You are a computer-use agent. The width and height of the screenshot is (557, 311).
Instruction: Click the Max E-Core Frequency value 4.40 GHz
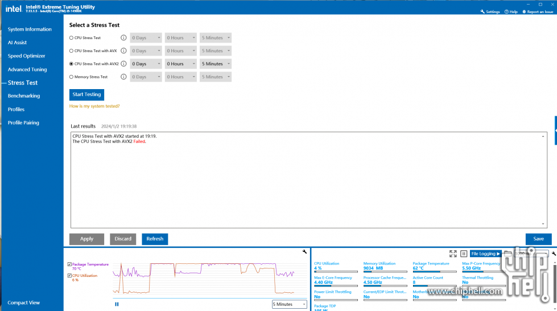[x=323, y=282]
